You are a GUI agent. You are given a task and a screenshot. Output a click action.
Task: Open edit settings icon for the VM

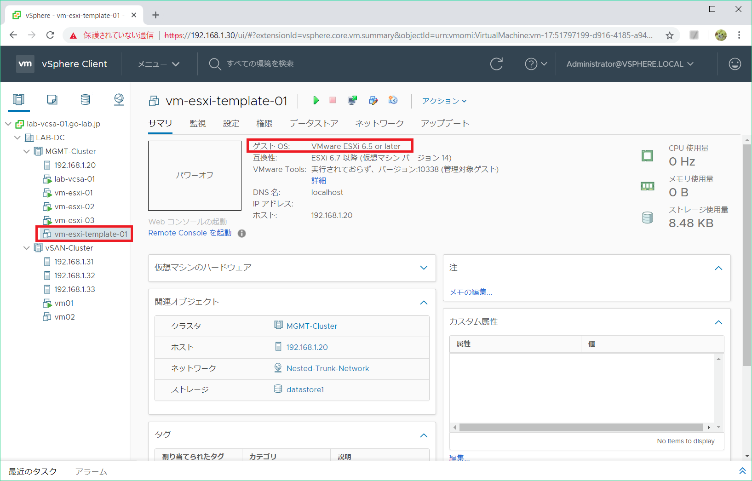(373, 100)
